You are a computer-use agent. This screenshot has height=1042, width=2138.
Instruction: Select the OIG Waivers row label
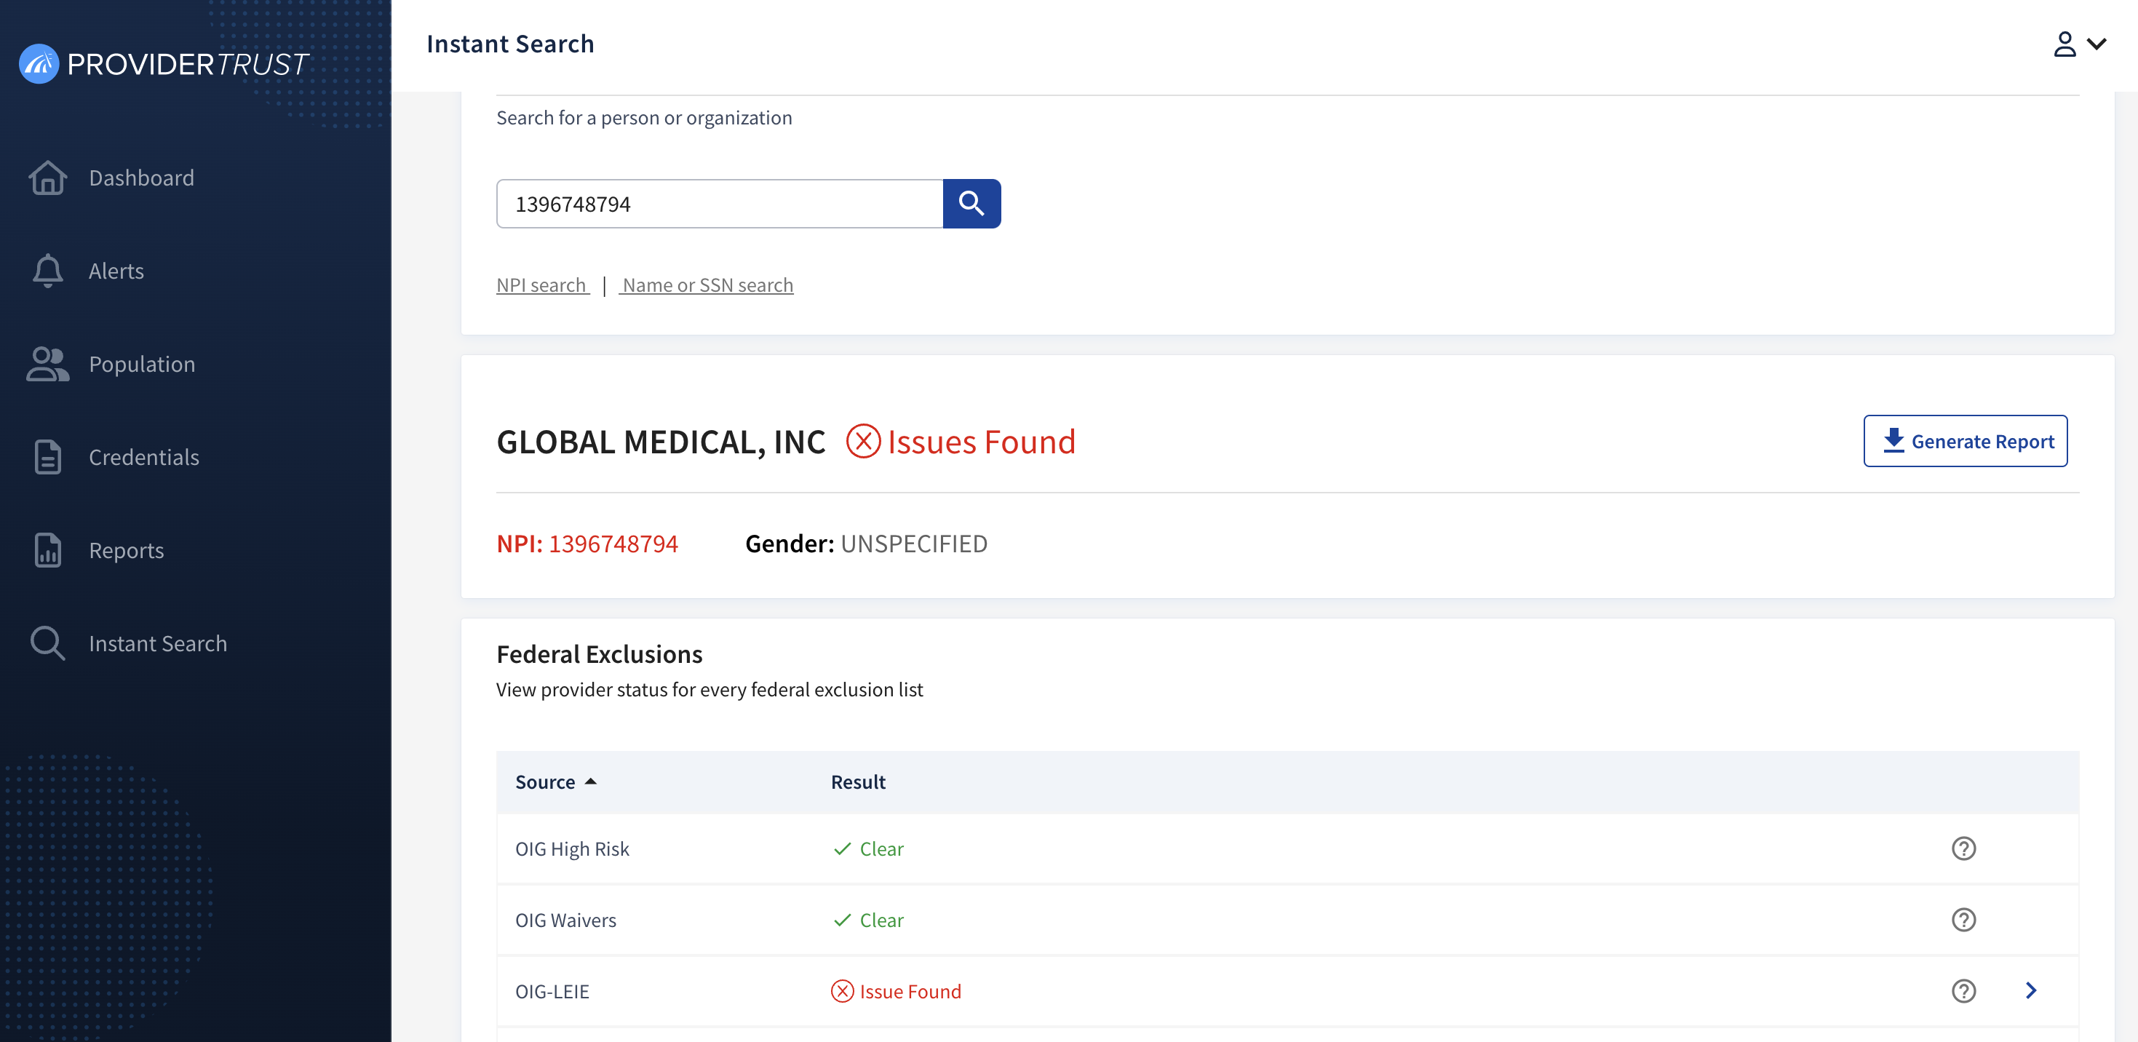coord(566,920)
